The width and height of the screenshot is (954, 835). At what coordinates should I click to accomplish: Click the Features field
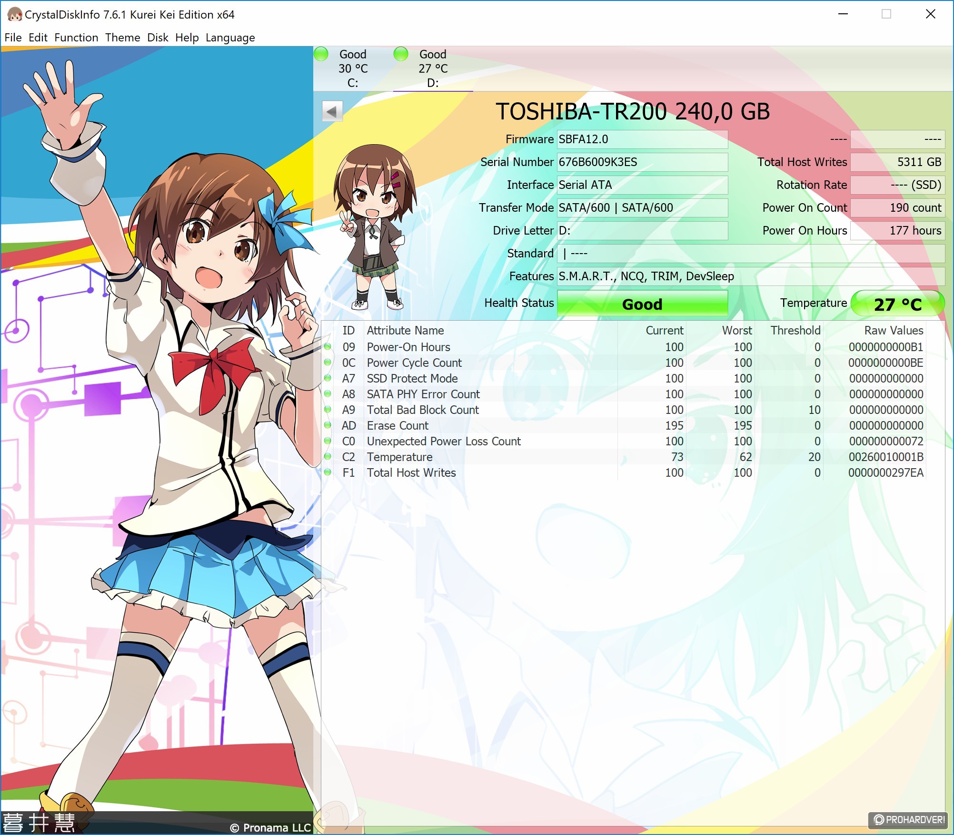pyautogui.click(x=751, y=276)
